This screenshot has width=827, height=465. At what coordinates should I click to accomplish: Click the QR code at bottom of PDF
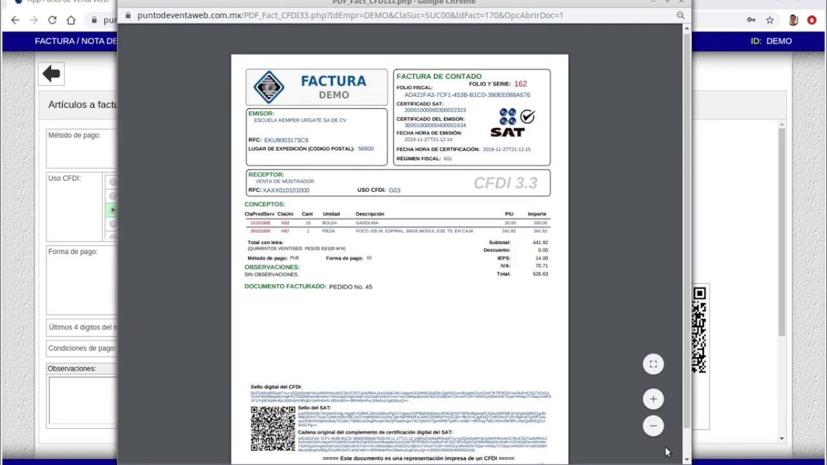273,428
